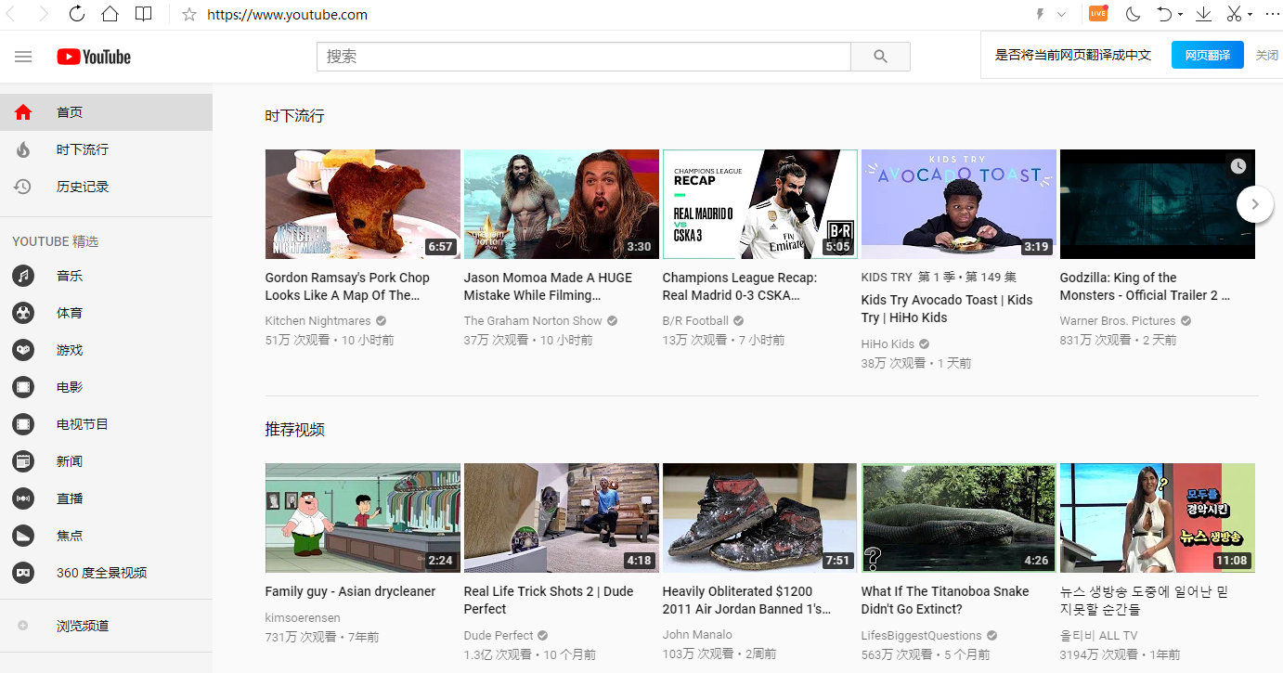1283x673 pixels.
Task: Bookmark page with the star icon
Action: pos(189,15)
